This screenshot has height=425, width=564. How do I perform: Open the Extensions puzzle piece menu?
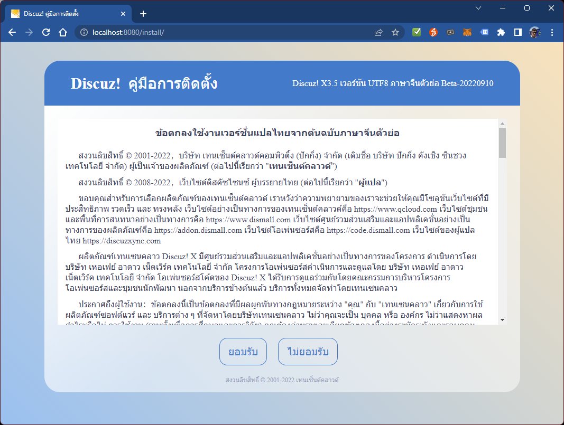[x=501, y=32]
